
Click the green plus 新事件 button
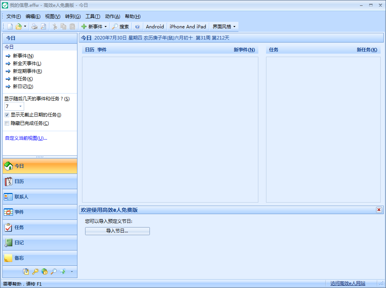point(92,26)
